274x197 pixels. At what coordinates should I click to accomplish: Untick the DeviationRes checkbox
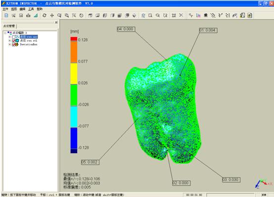point(14,44)
